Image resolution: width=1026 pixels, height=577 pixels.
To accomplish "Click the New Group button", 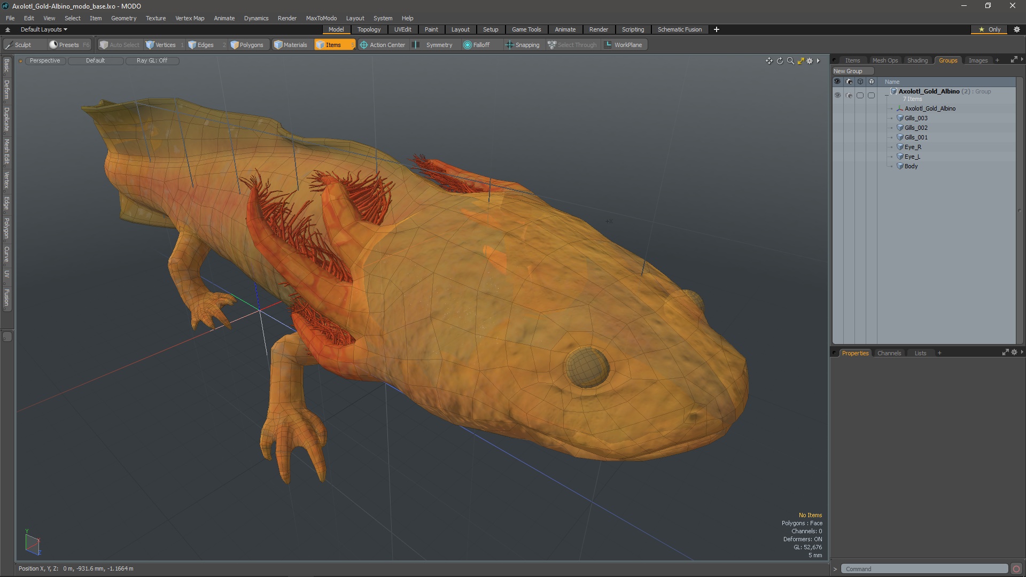I will [852, 71].
